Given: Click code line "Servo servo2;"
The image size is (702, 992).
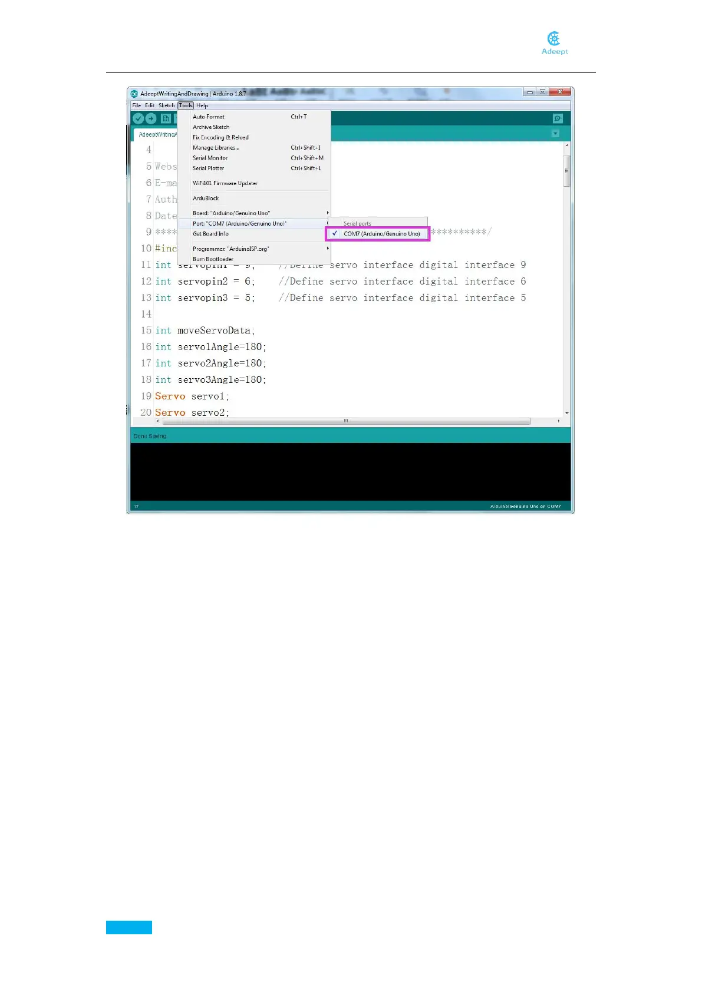Looking at the screenshot, I should click(192, 412).
